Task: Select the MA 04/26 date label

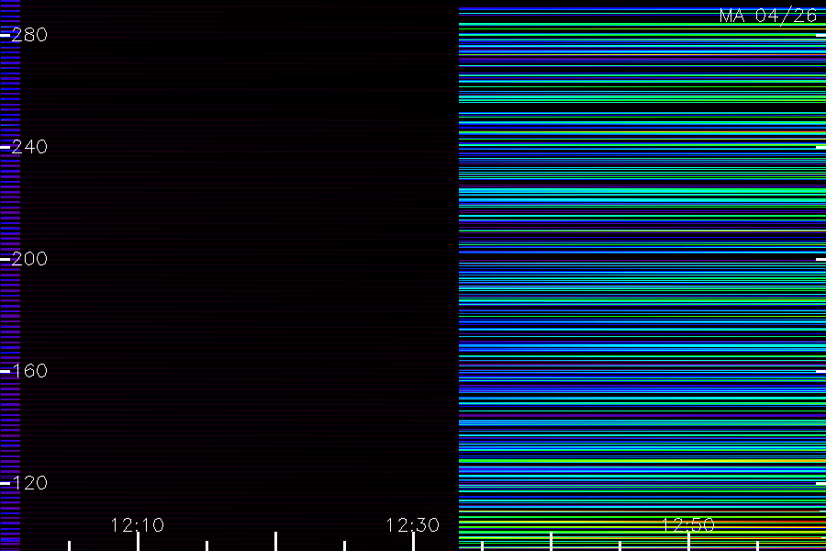Action: 768,16
